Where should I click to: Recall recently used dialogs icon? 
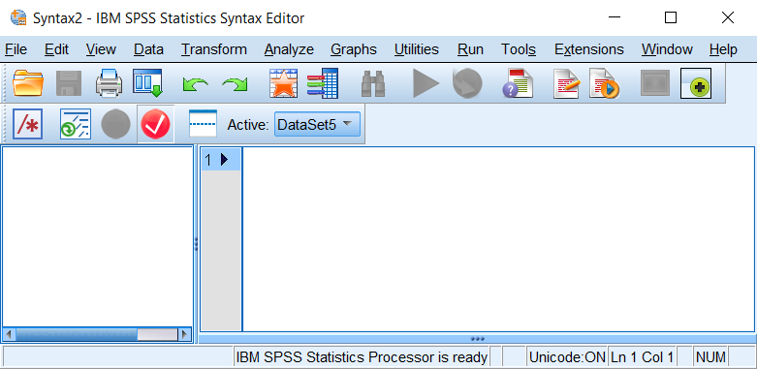[x=147, y=83]
